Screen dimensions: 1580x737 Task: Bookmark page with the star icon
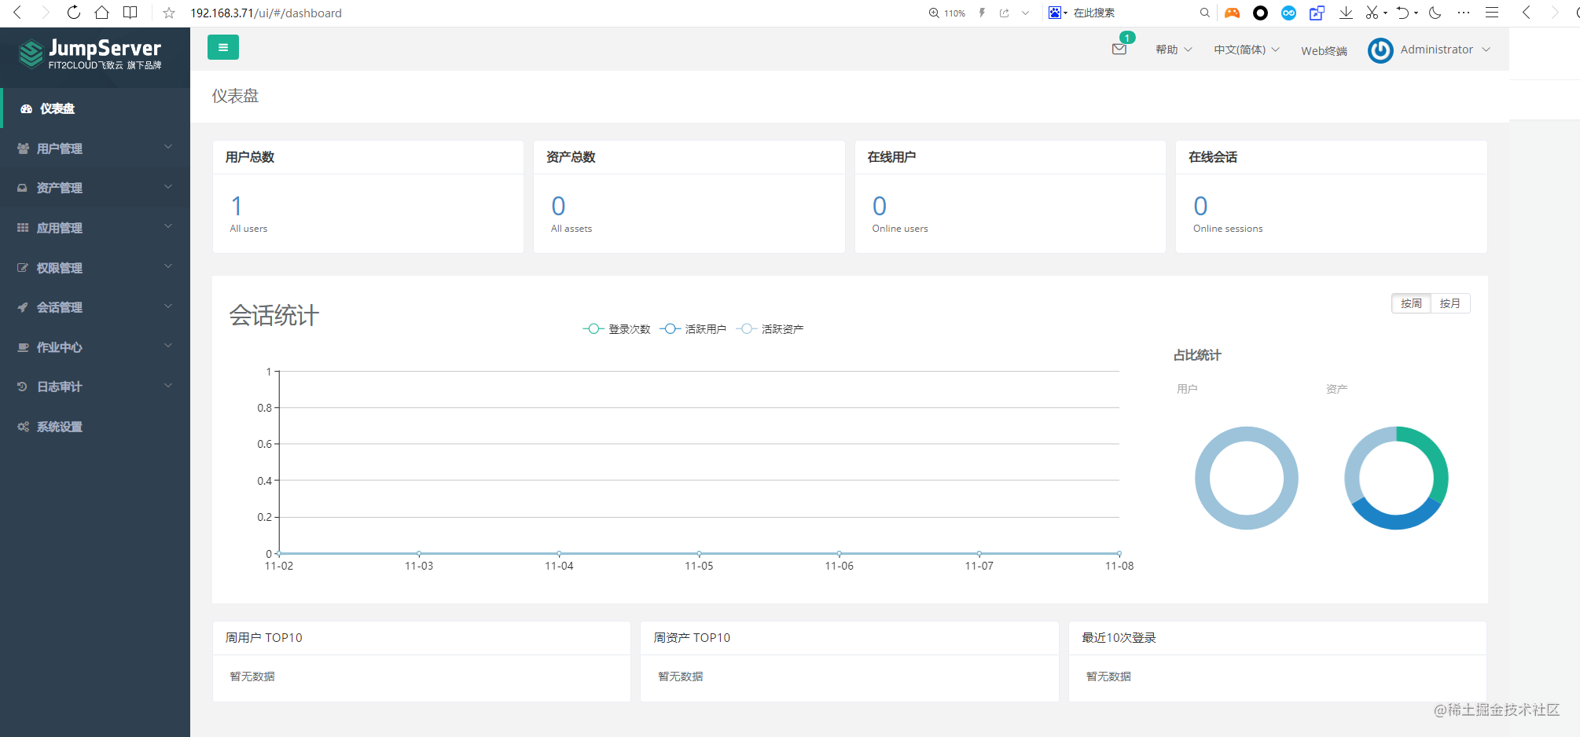pyautogui.click(x=169, y=13)
